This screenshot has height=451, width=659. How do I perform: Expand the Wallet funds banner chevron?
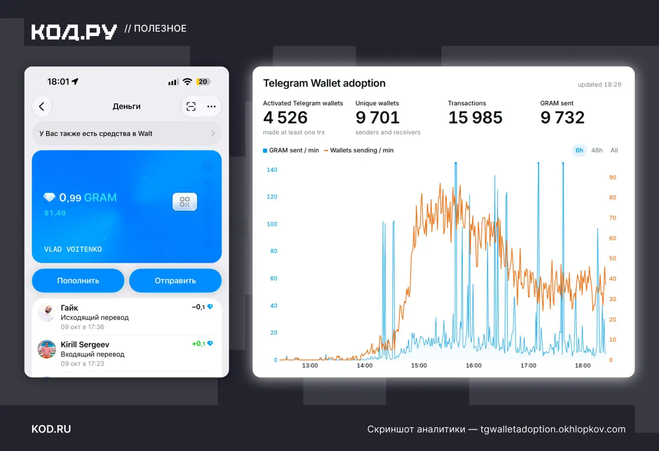pyautogui.click(x=213, y=133)
